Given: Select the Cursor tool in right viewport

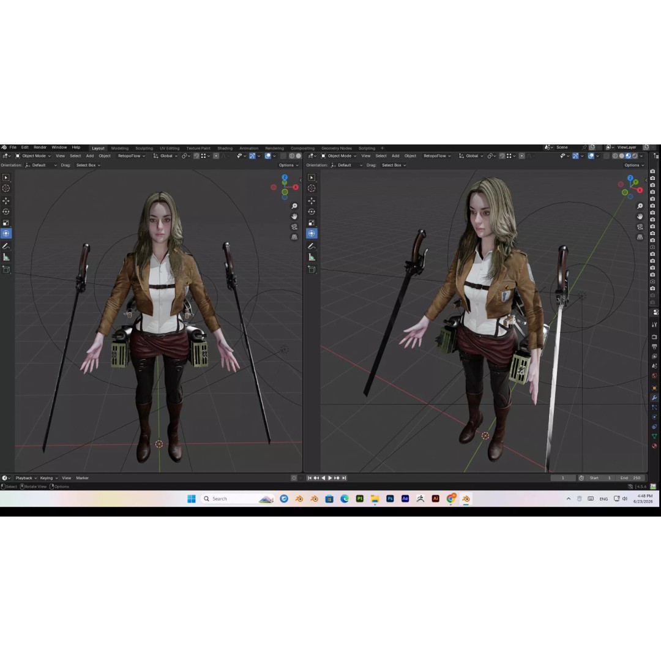Looking at the screenshot, I should point(312,189).
